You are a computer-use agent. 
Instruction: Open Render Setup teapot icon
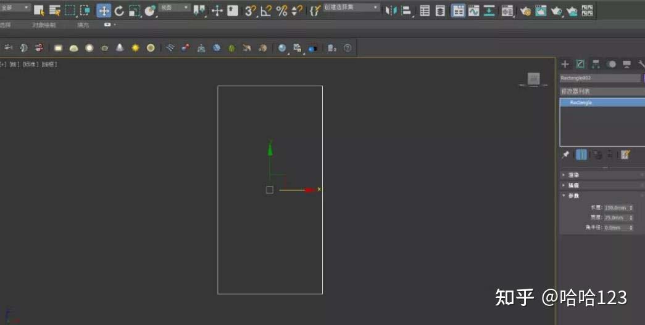(525, 10)
